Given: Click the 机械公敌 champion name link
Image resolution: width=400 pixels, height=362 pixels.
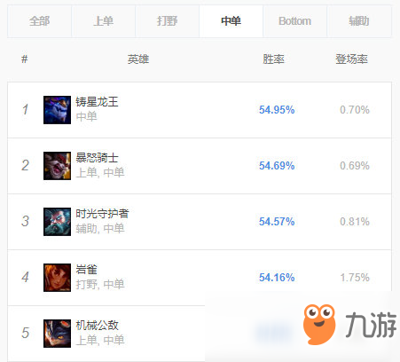Looking at the screenshot, I should coord(97,326).
